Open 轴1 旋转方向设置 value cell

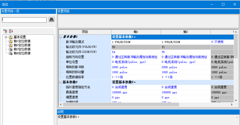[x=136, y=57]
